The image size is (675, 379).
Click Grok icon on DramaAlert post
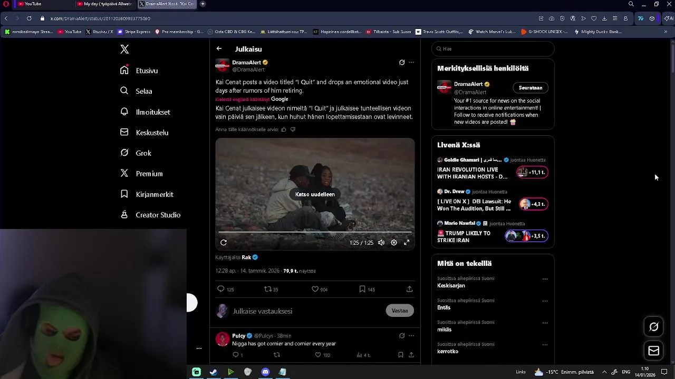tap(402, 62)
